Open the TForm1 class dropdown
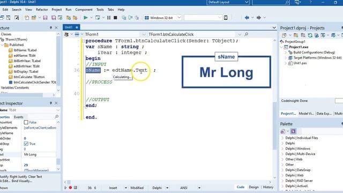 pos(144,34)
